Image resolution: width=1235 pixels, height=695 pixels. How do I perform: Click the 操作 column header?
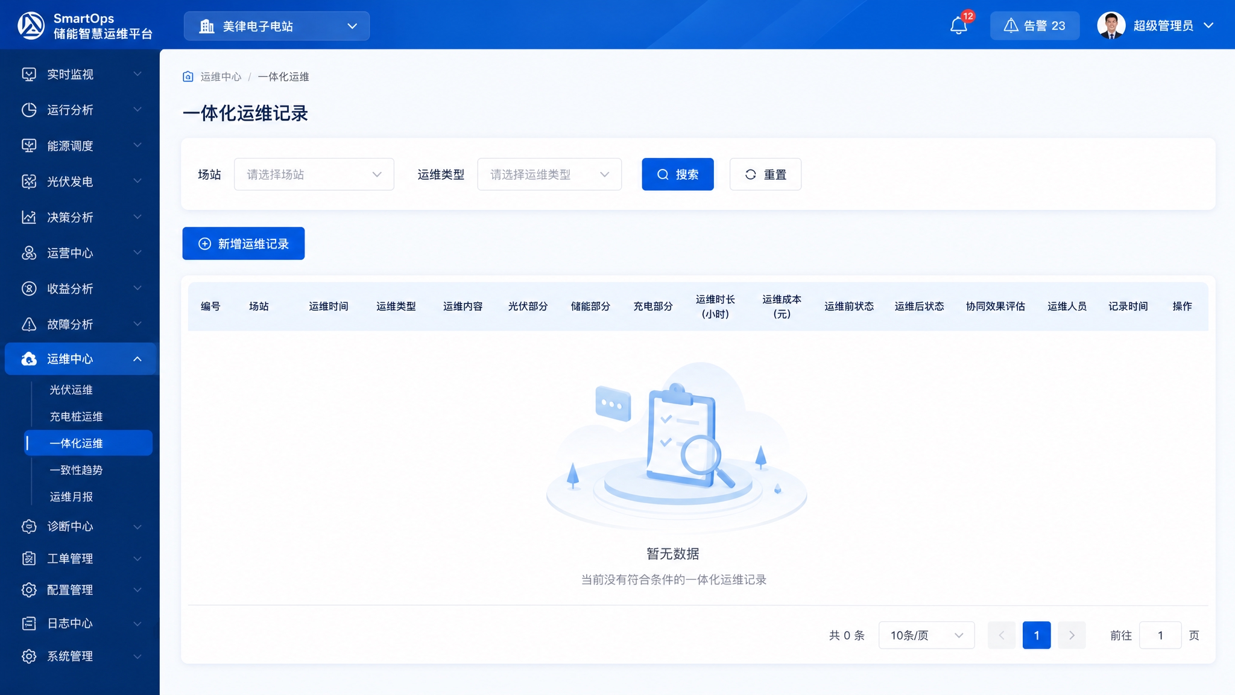[x=1182, y=306]
